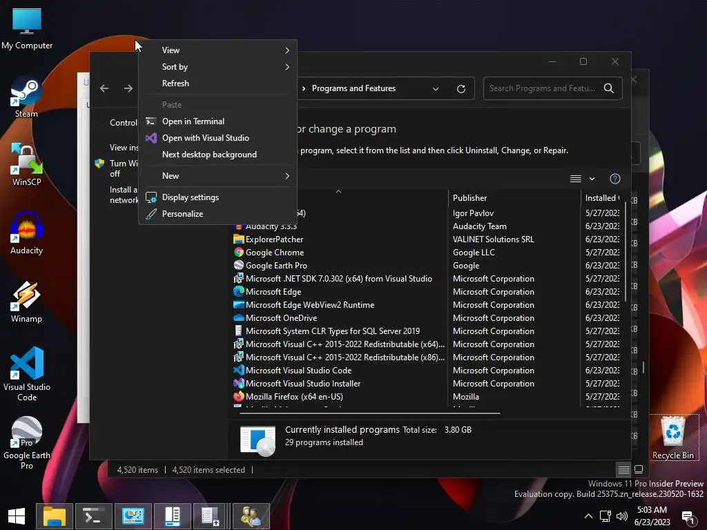Click the Igor Pavlov publisher cell

(x=473, y=213)
